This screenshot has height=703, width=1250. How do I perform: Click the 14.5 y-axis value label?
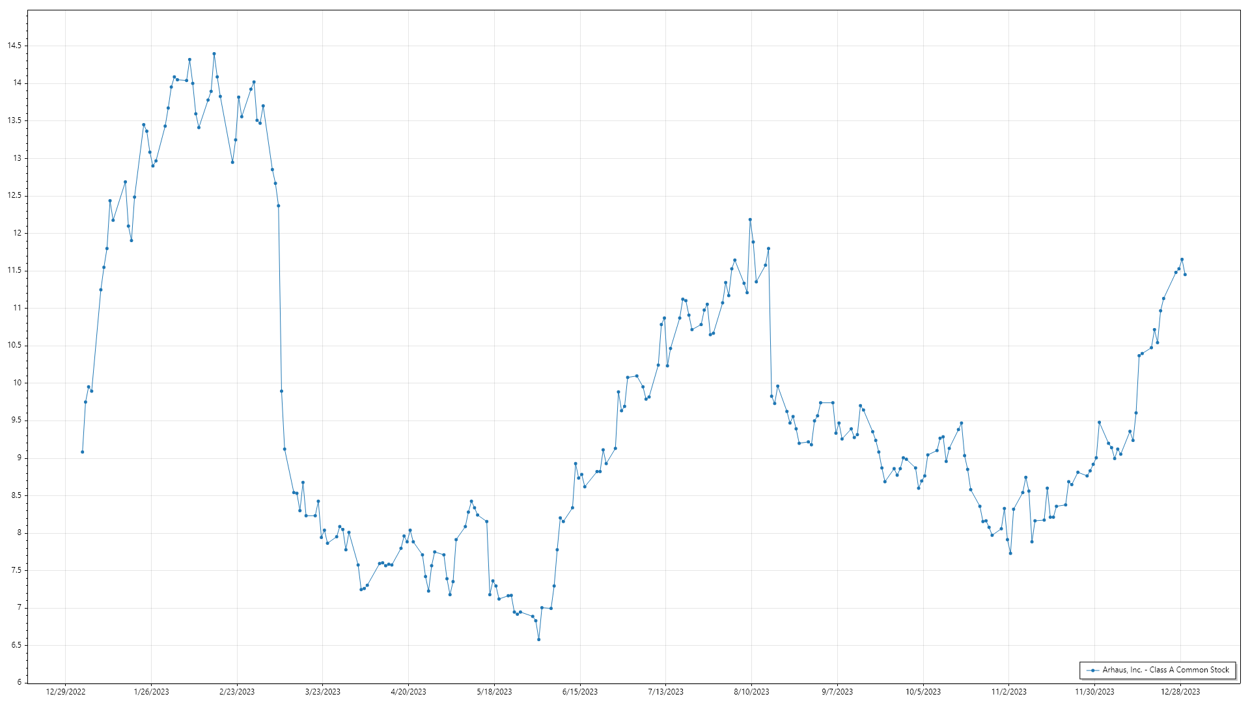point(14,46)
